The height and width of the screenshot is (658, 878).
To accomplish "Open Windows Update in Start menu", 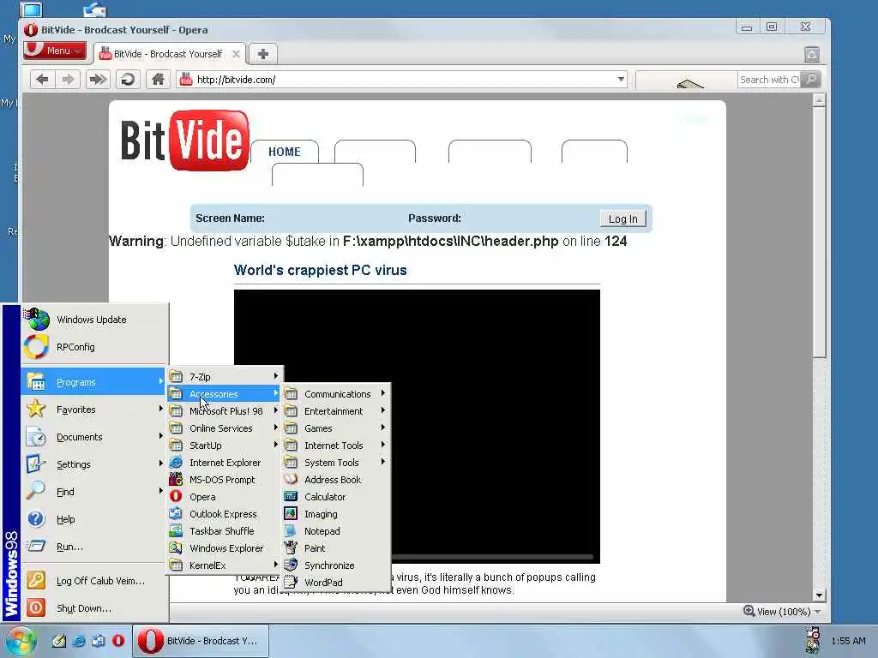I will 94,320.
